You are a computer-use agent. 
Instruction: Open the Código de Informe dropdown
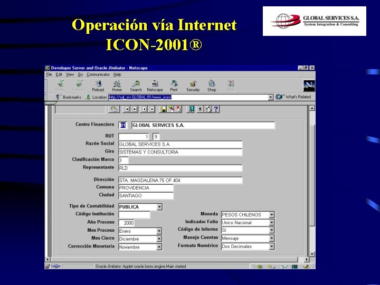click(272, 230)
